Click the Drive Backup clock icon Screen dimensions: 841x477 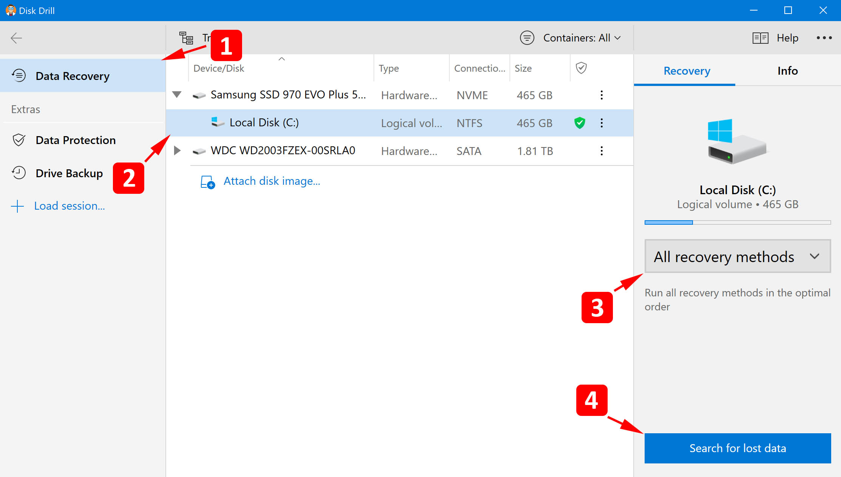pos(19,173)
